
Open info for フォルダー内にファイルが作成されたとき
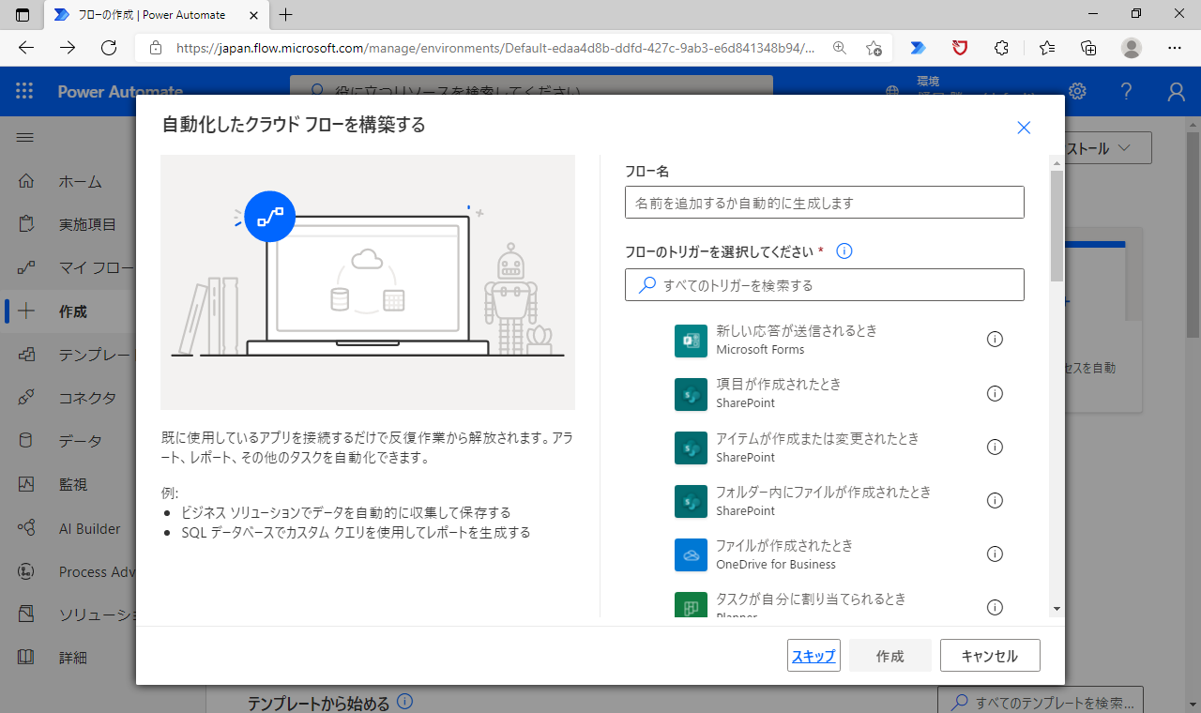point(996,500)
